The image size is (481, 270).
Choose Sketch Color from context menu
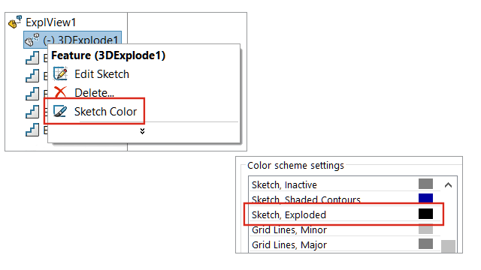click(x=105, y=112)
